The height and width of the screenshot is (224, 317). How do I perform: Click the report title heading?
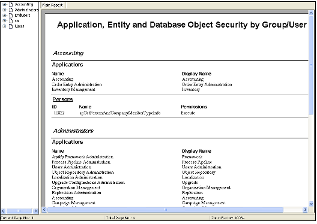pyautogui.click(x=182, y=25)
